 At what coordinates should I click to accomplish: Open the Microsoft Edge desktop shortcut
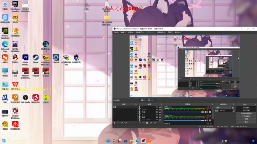pos(5,46)
